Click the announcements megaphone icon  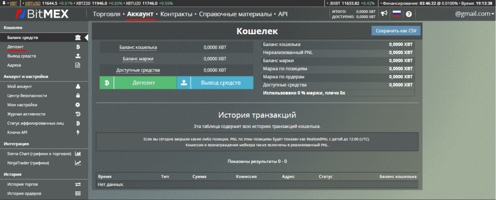[x=384, y=14]
